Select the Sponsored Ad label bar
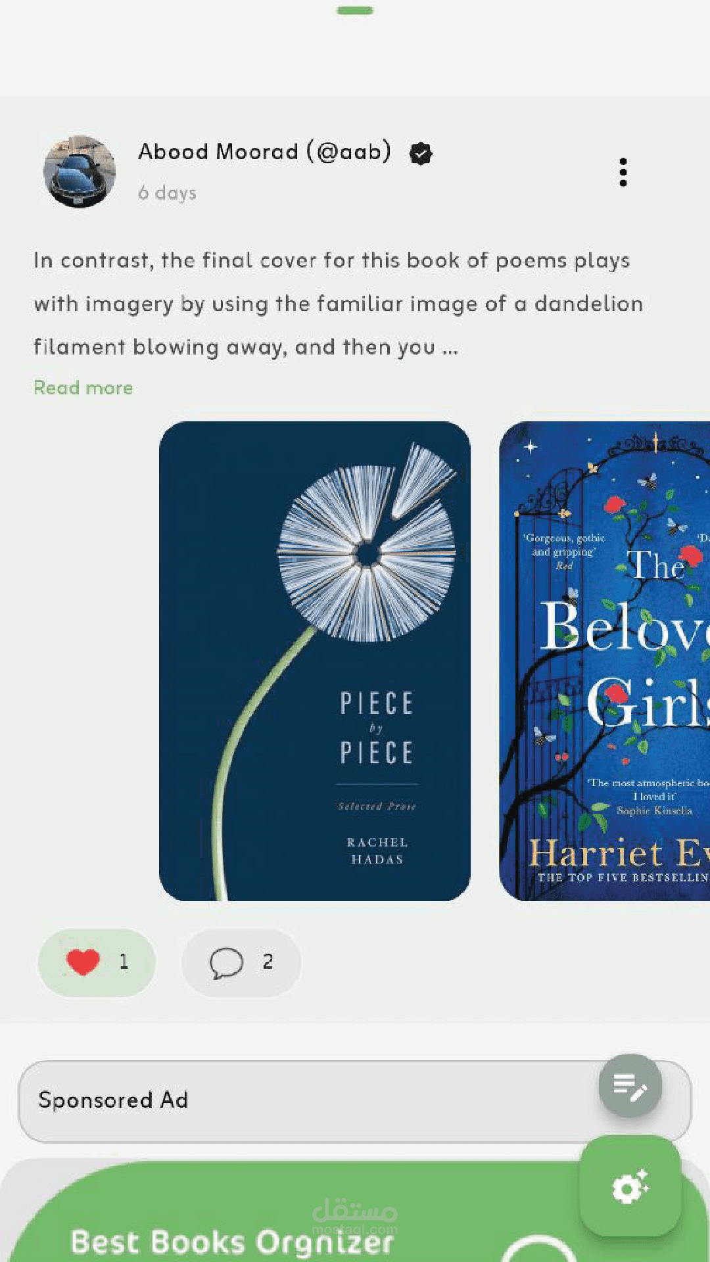710x1262 pixels. tap(355, 1101)
